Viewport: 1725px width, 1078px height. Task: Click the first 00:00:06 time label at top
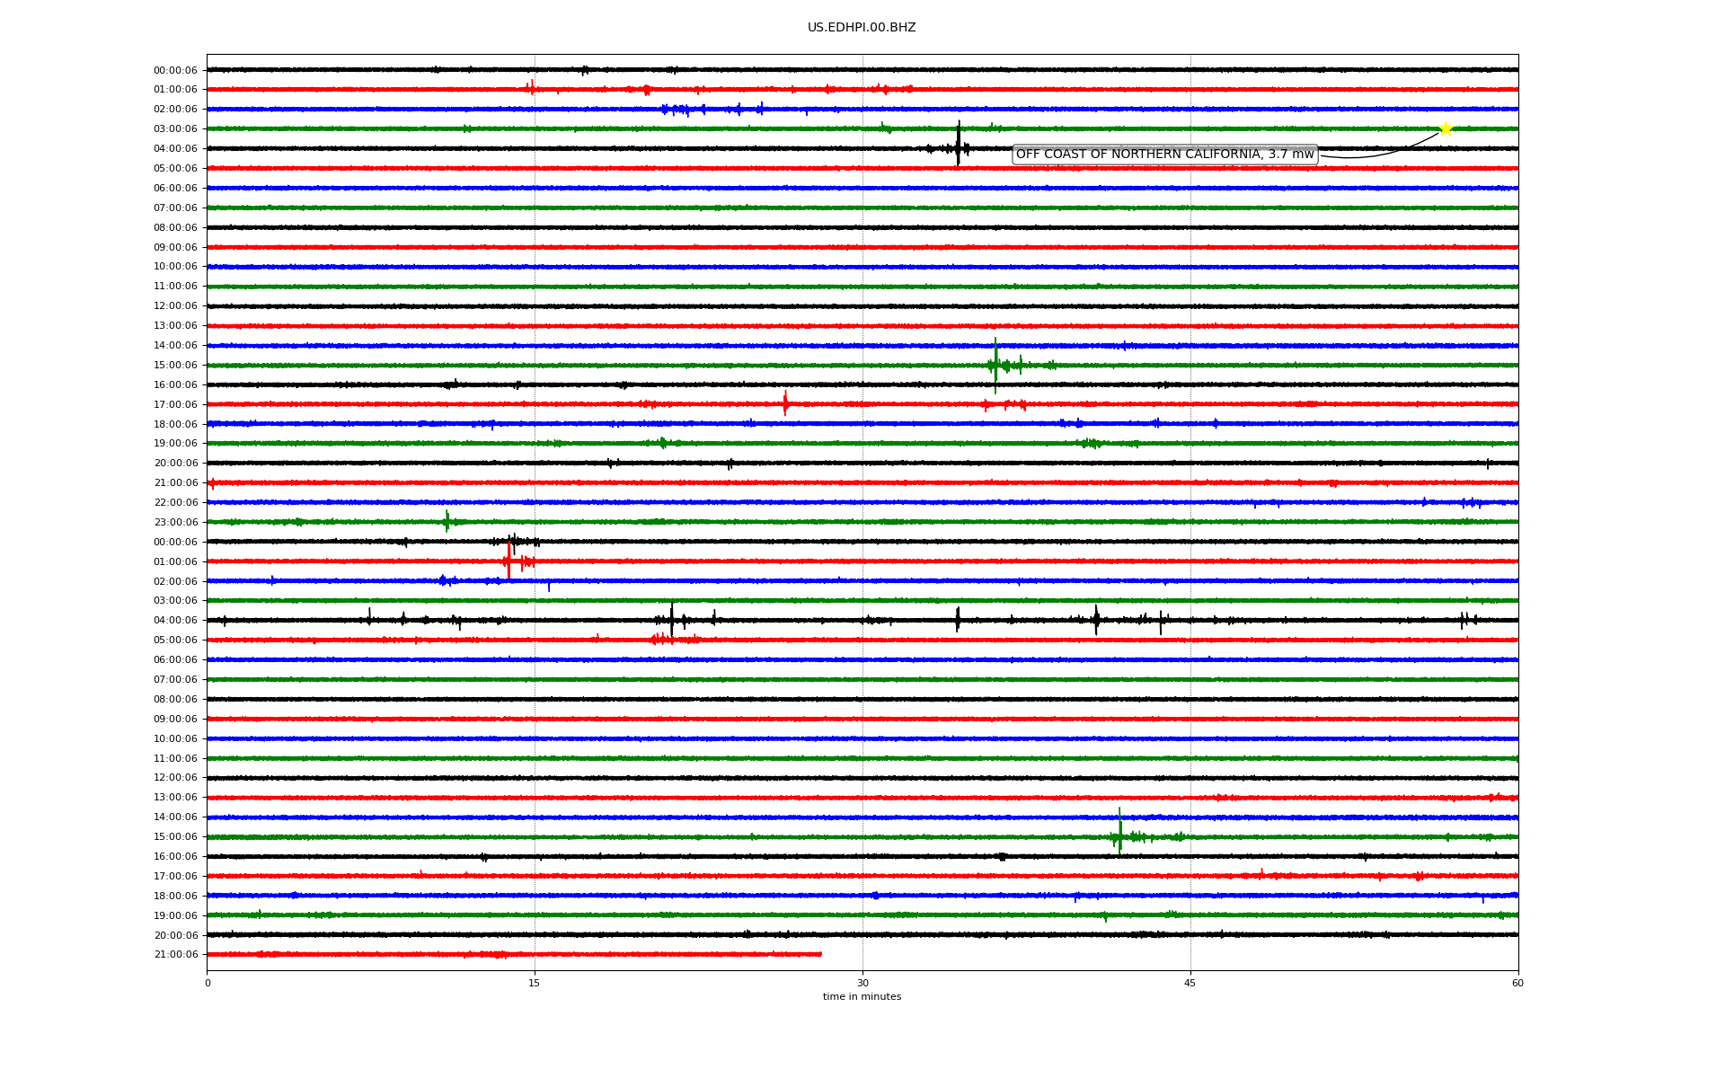pyautogui.click(x=175, y=70)
